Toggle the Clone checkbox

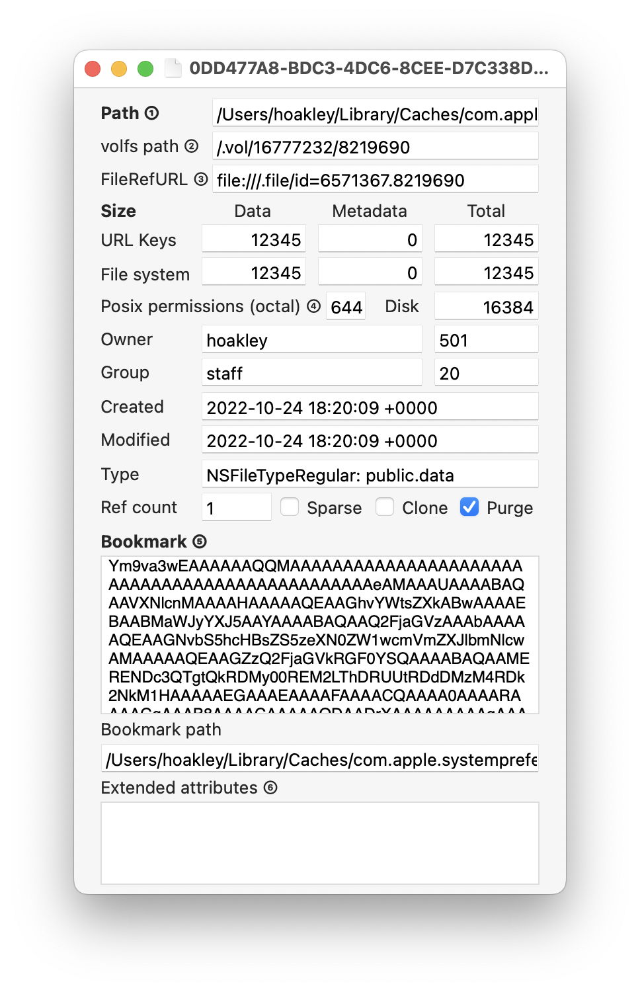[385, 507]
